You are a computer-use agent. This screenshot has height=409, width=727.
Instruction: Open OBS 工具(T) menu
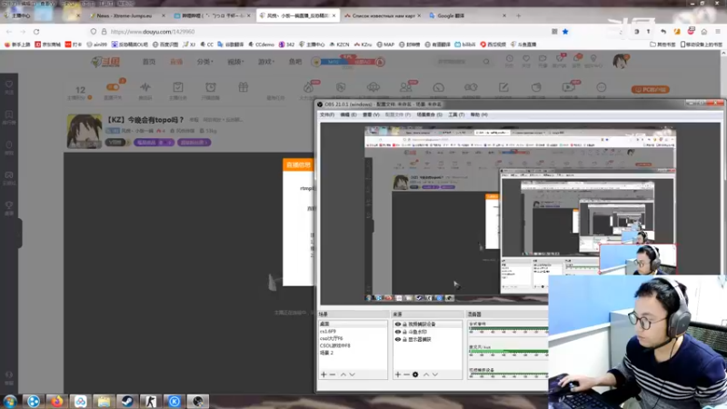click(456, 115)
